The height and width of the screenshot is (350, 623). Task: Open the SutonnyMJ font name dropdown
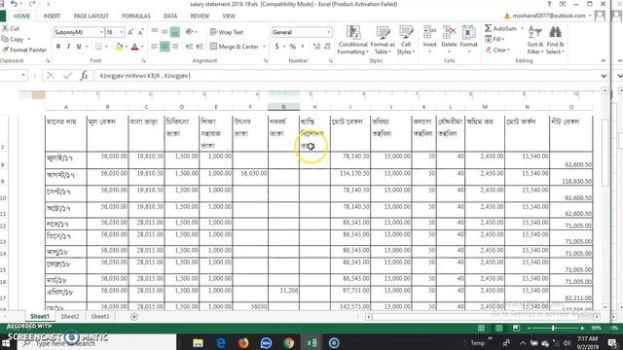pos(101,32)
